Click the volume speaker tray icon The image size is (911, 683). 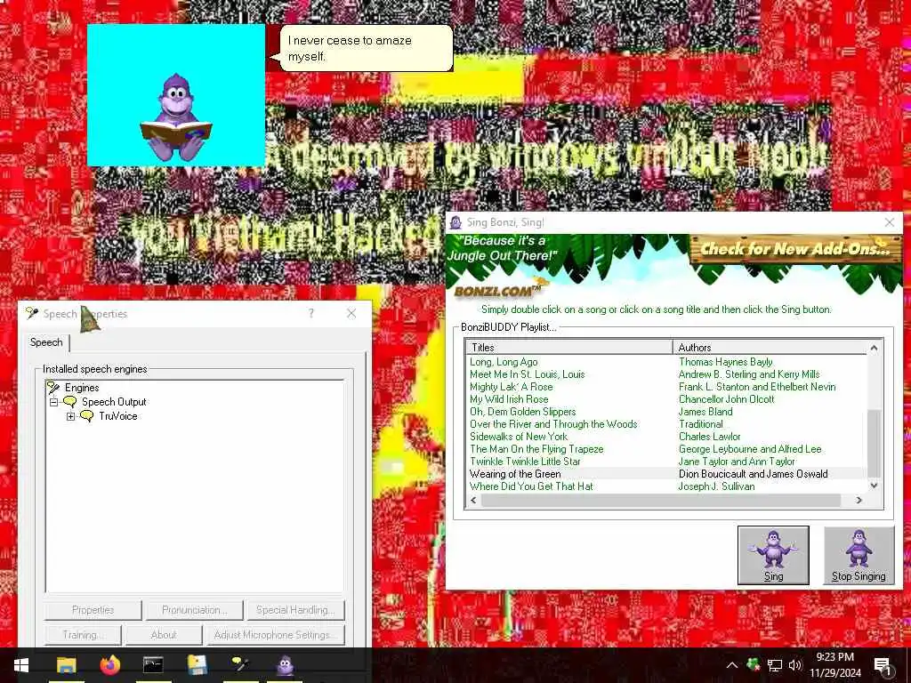795,665
